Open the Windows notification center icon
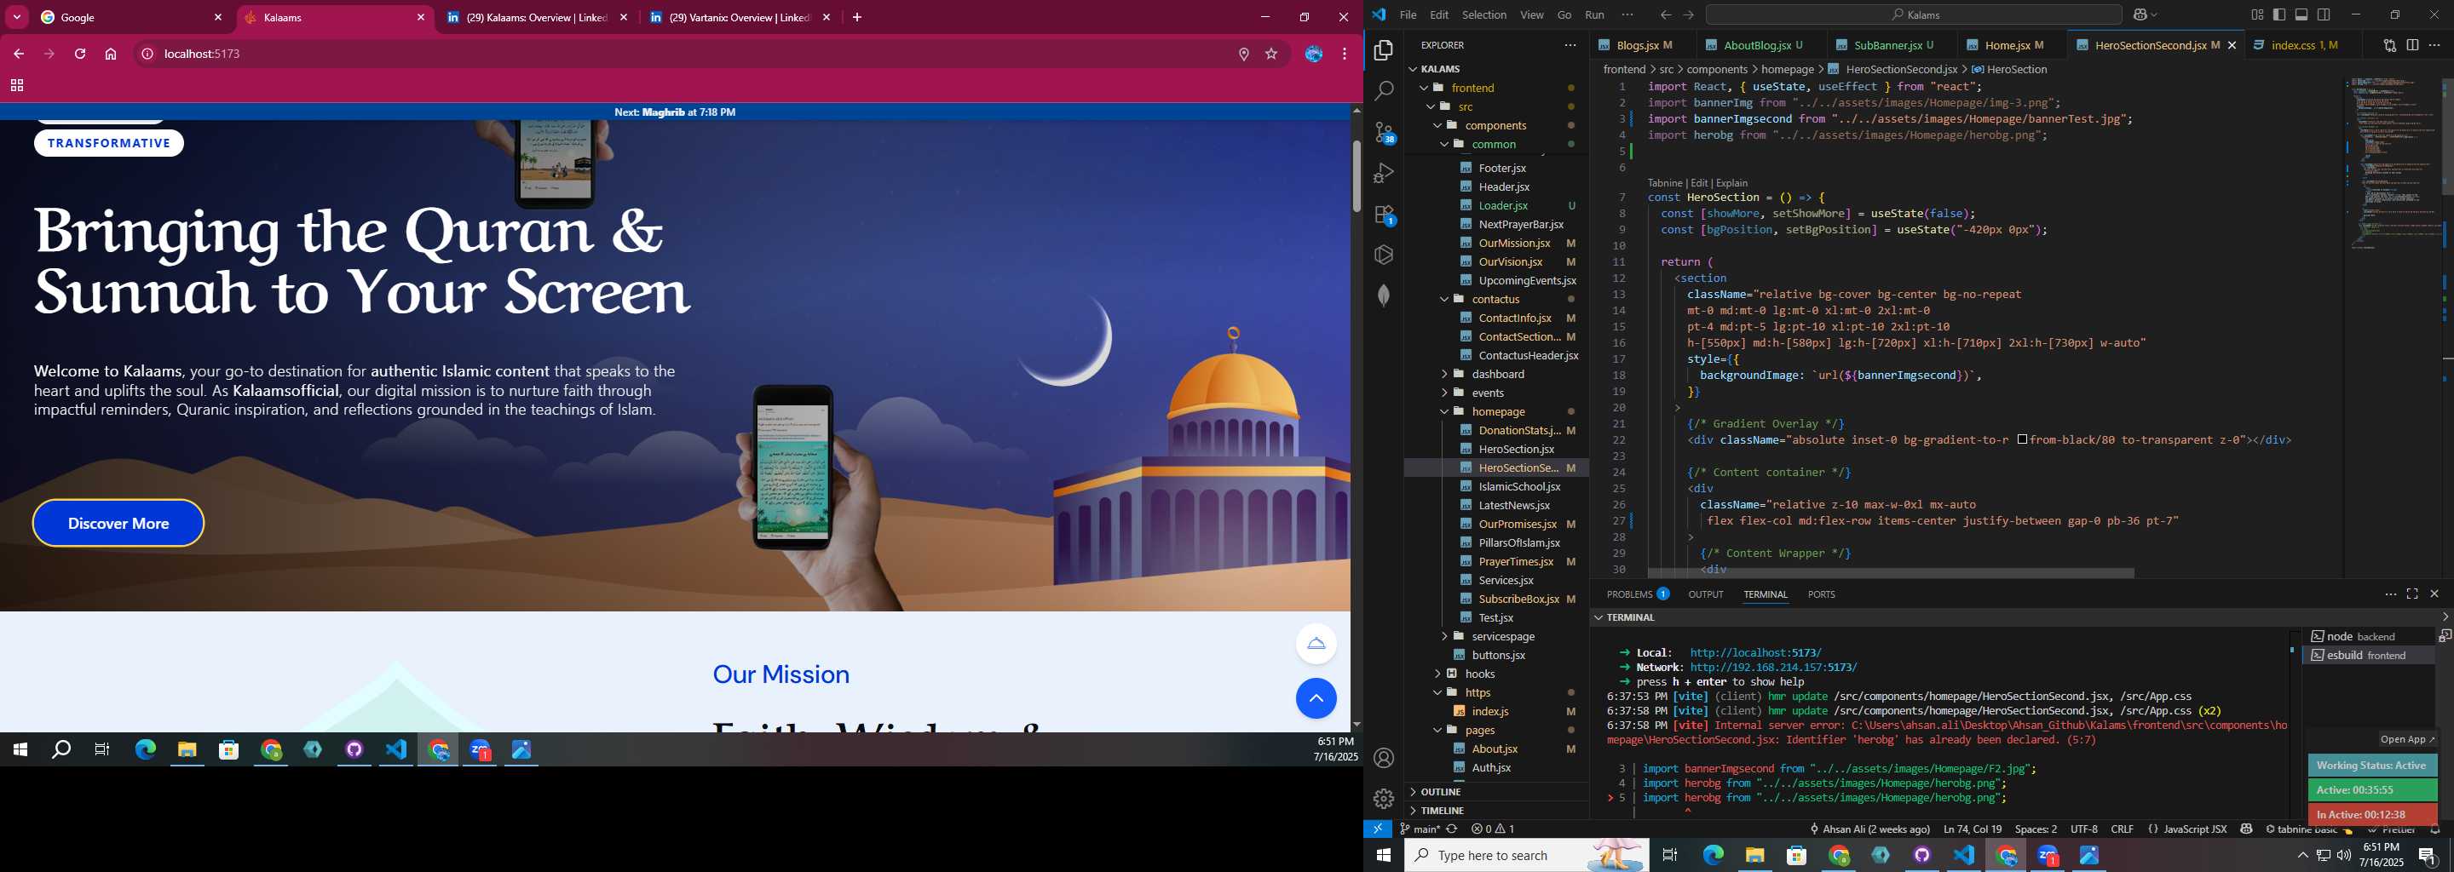Image resolution: width=2454 pixels, height=872 pixels. [x=2428, y=855]
